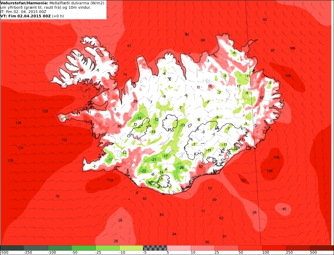
Task: Choose the legend swatch between 25 and 50
Action: pyautogui.click(x=227, y=248)
